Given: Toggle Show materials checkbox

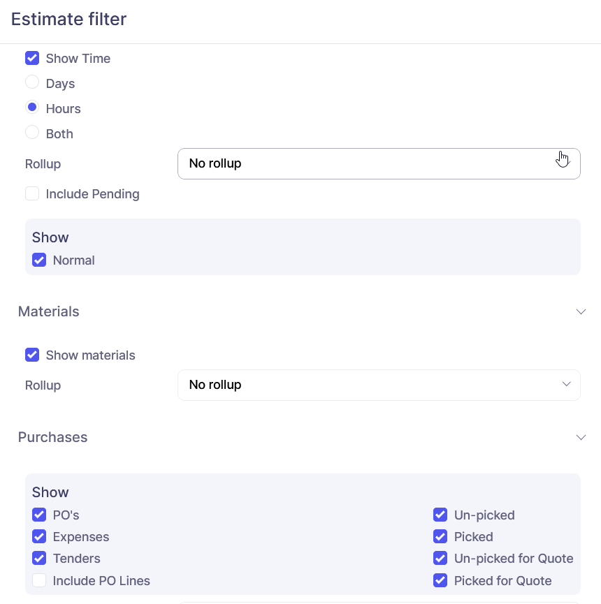Looking at the screenshot, I should coord(32,355).
